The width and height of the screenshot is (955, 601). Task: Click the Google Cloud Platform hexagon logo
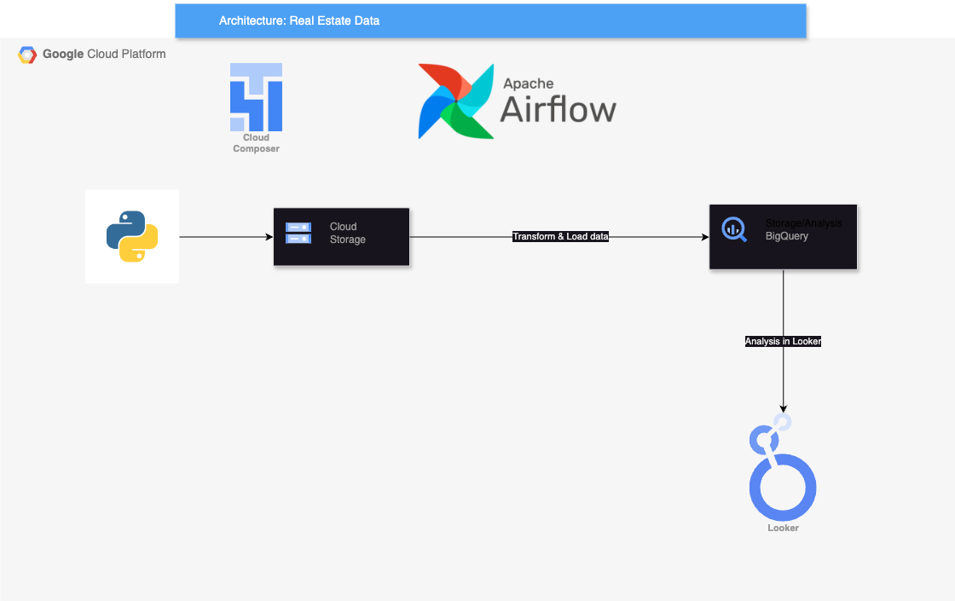pyautogui.click(x=26, y=54)
